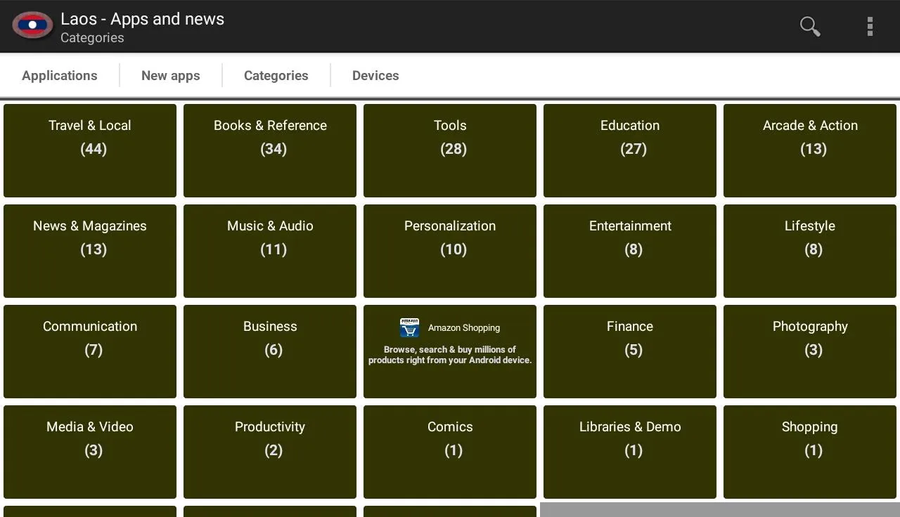This screenshot has height=517, width=900.
Task: Open the Finance category tile
Action: (x=630, y=351)
